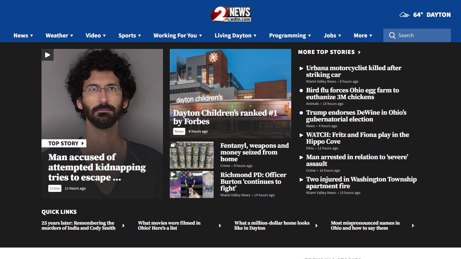
Task: Click Crime tag under 'severe' assault story
Action: [x=311, y=171]
